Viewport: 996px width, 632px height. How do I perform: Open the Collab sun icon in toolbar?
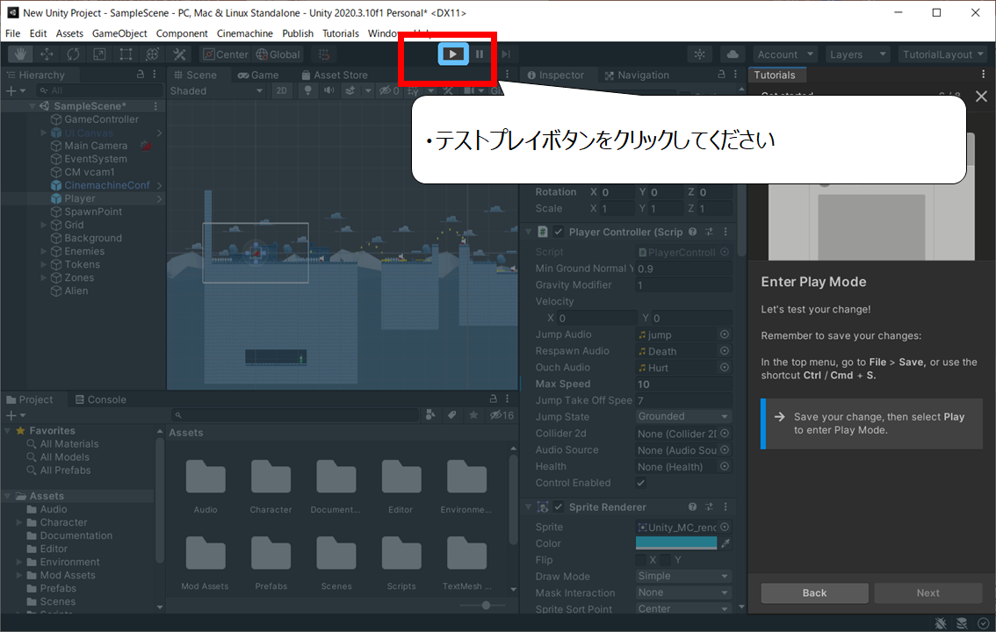[699, 54]
